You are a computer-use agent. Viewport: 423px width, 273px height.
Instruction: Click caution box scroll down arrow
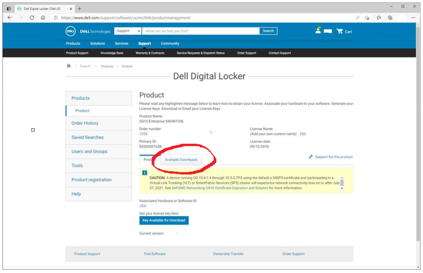pyautogui.click(x=342, y=188)
